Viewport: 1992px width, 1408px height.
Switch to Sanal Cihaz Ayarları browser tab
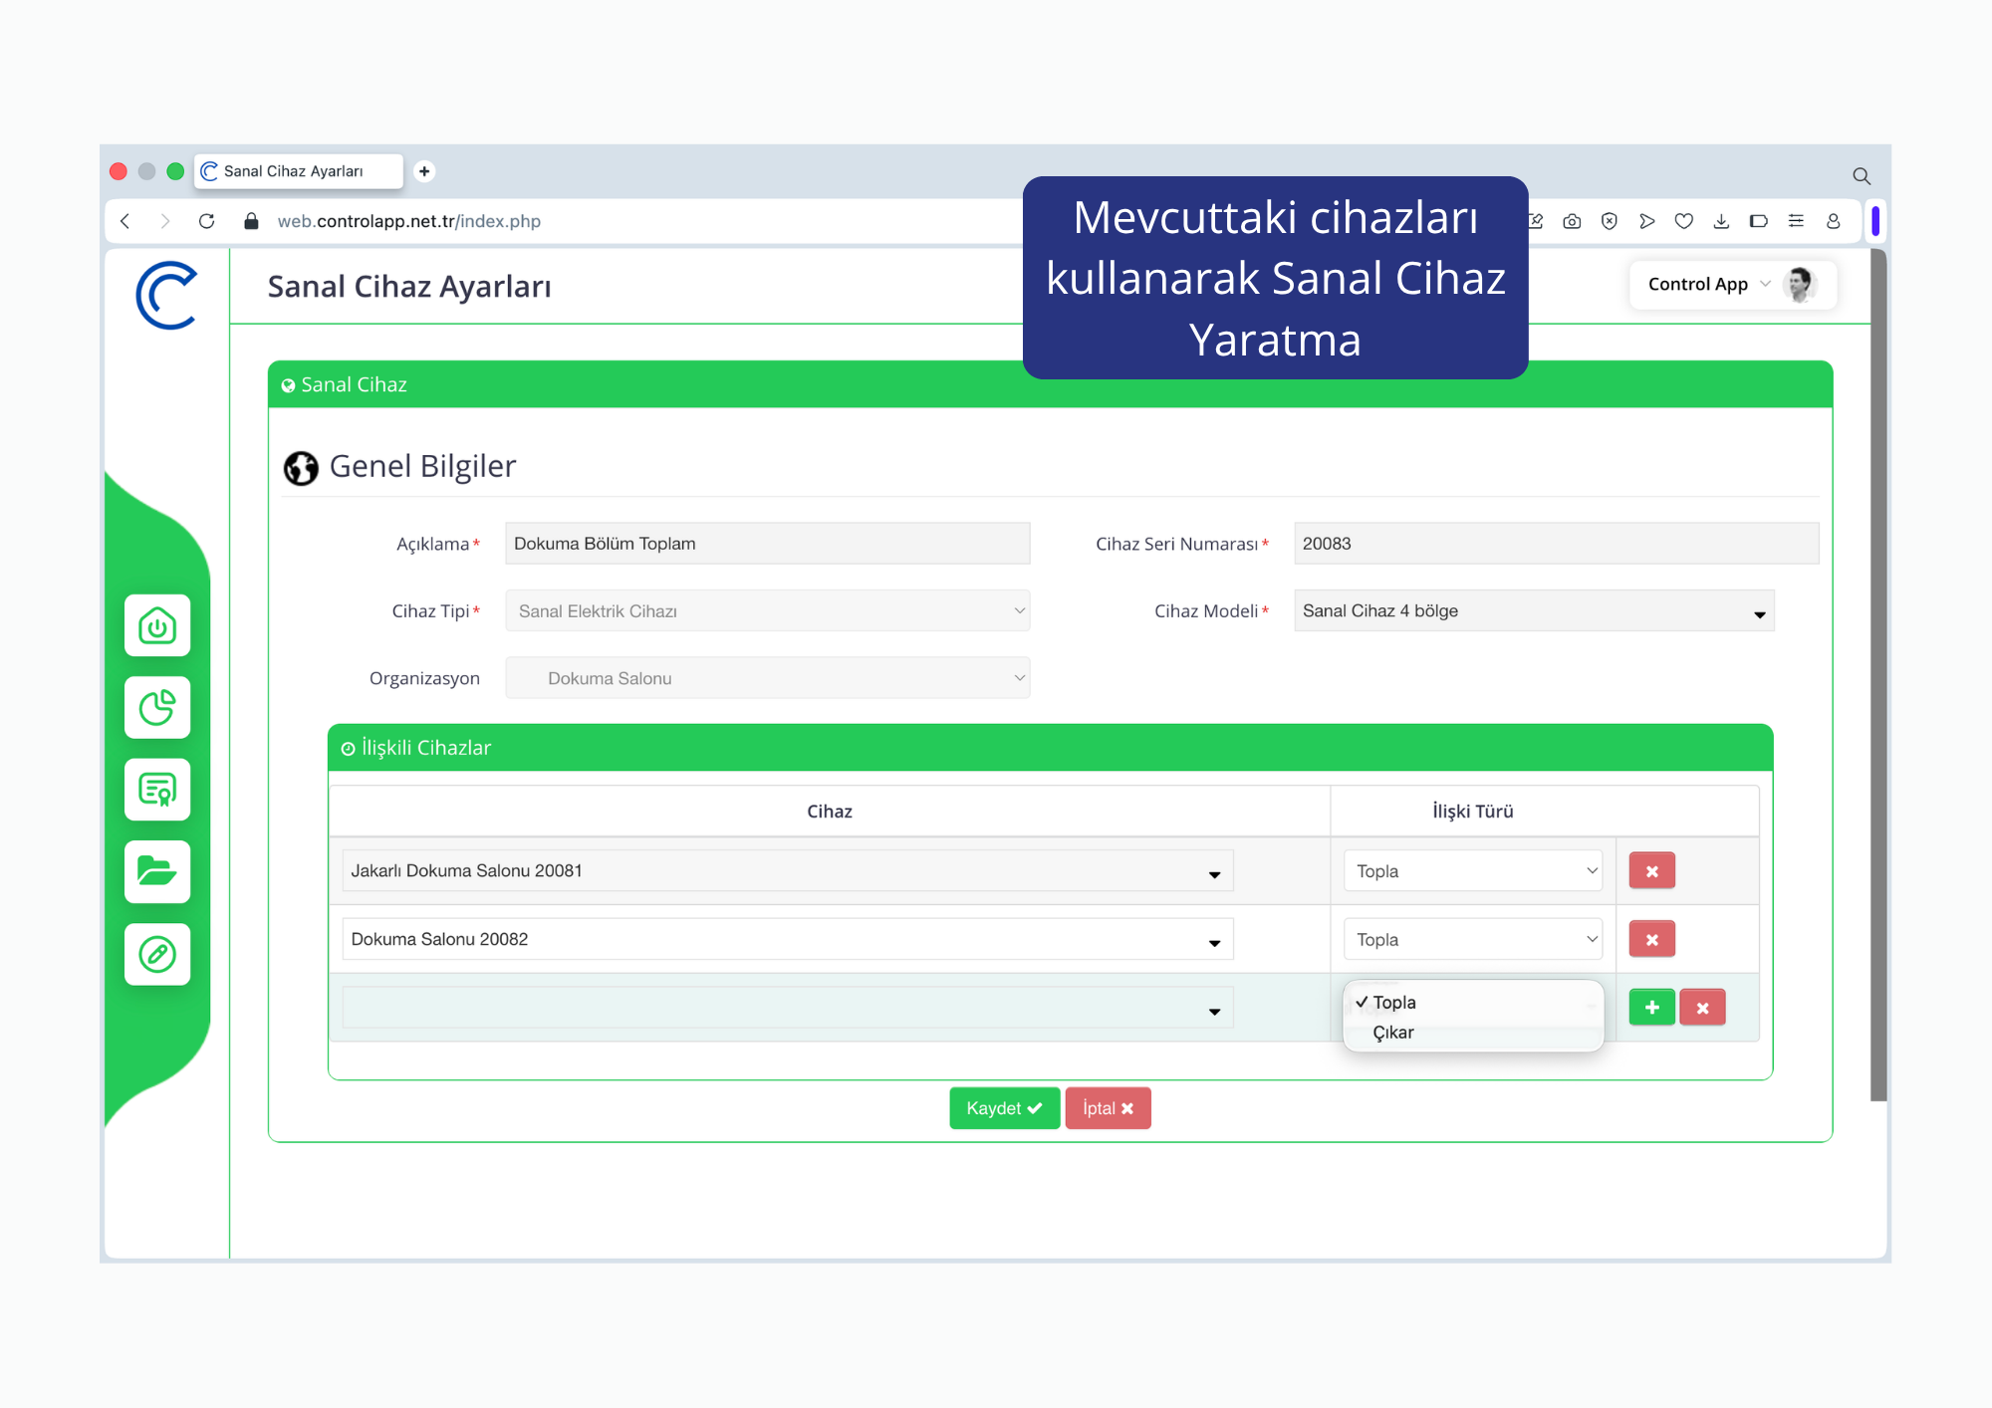pos(298,171)
